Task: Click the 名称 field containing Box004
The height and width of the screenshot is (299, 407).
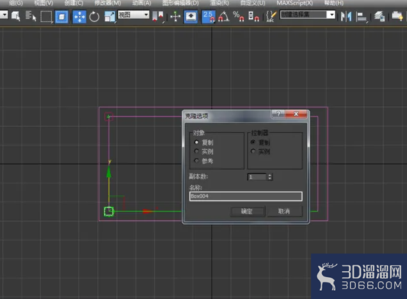Action: pyautogui.click(x=246, y=196)
